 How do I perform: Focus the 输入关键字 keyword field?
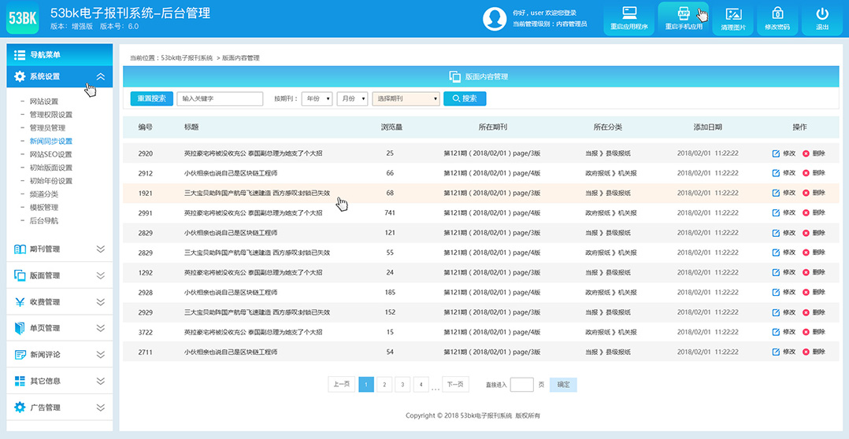click(220, 99)
